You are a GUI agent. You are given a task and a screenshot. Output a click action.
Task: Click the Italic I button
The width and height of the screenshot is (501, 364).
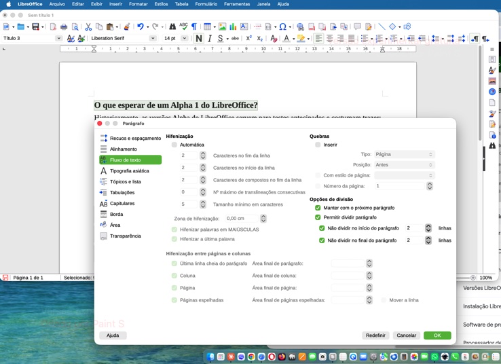(x=210, y=38)
